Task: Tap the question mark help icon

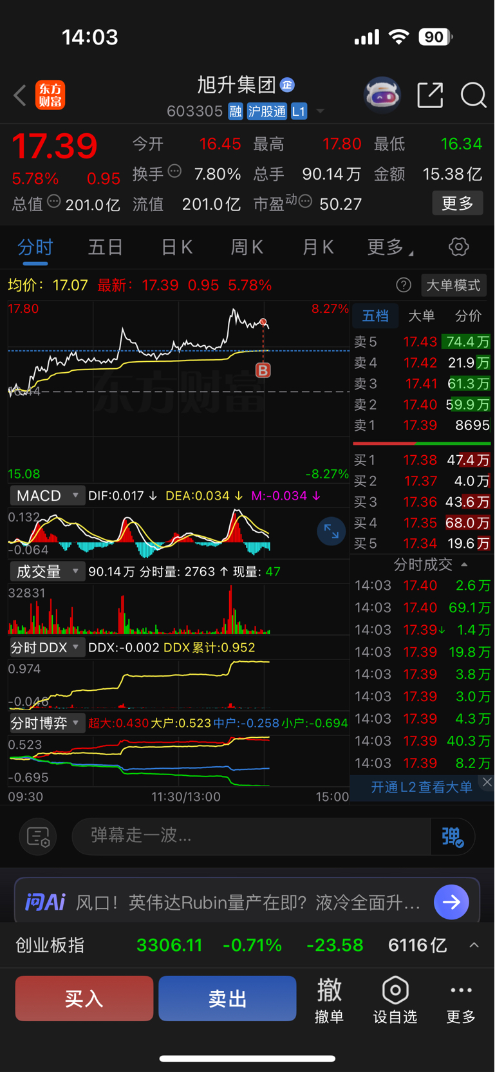Action: (404, 285)
